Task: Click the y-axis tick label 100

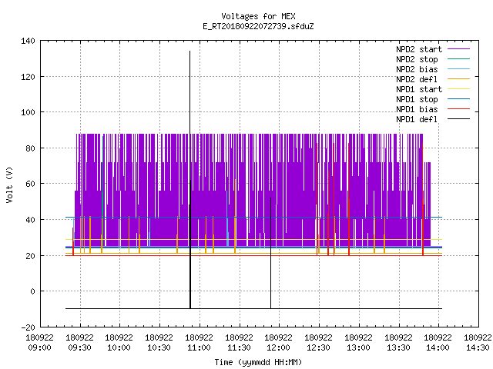Action: 28,112
